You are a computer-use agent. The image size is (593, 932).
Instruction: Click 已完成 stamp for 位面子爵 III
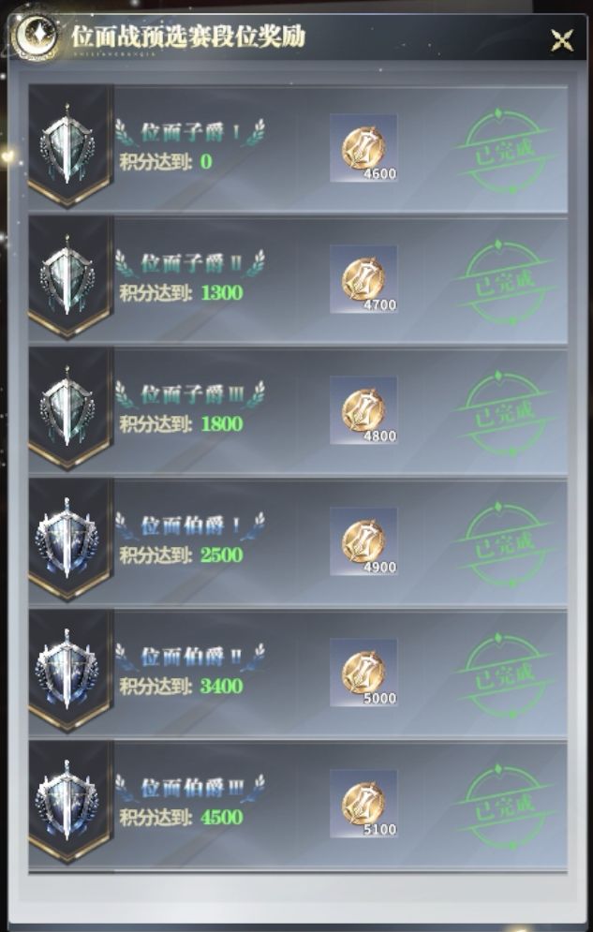[504, 413]
